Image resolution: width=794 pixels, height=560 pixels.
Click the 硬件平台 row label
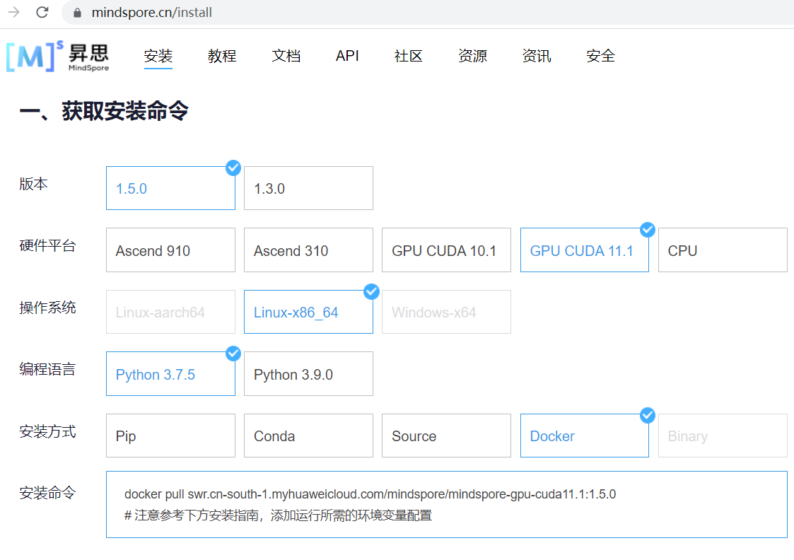point(47,245)
